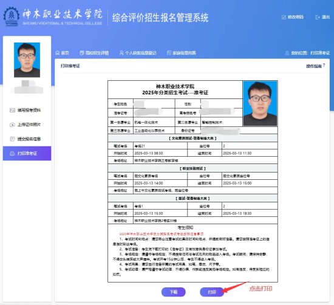Click the 工业自动化仪表技术 cell
This screenshot has height=305, width=334.
click(154, 131)
